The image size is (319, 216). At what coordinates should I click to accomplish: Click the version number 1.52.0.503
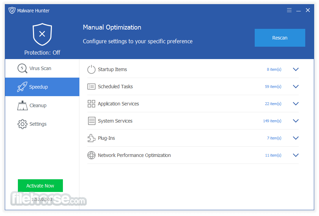pyautogui.click(x=42, y=199)
